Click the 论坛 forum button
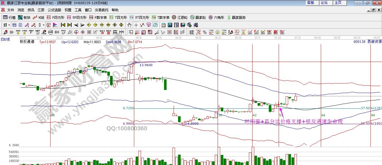 tap(324, 3)
